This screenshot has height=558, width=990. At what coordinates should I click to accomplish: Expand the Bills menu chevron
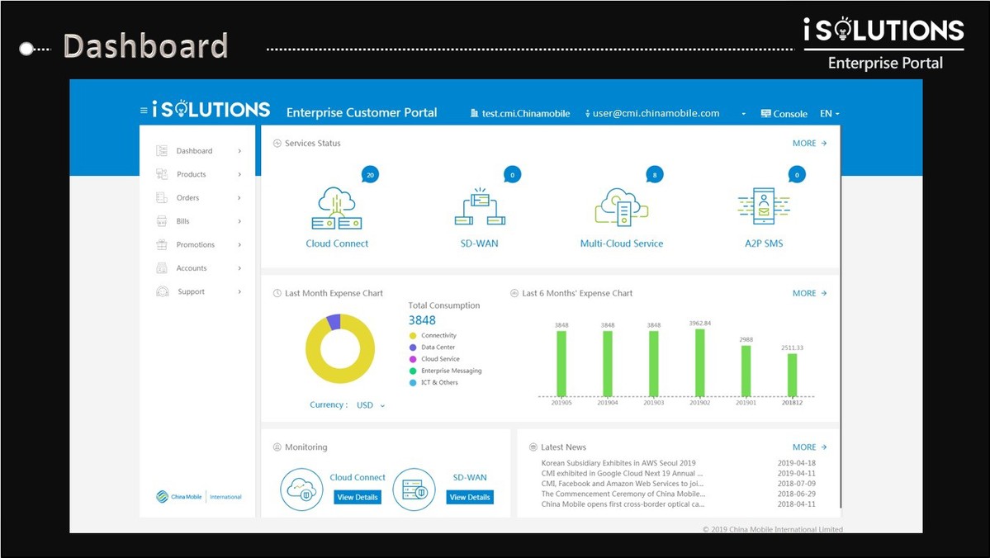(x=240, y=221)
